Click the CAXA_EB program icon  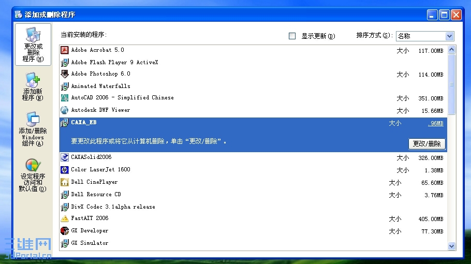(x=65, y=122)
